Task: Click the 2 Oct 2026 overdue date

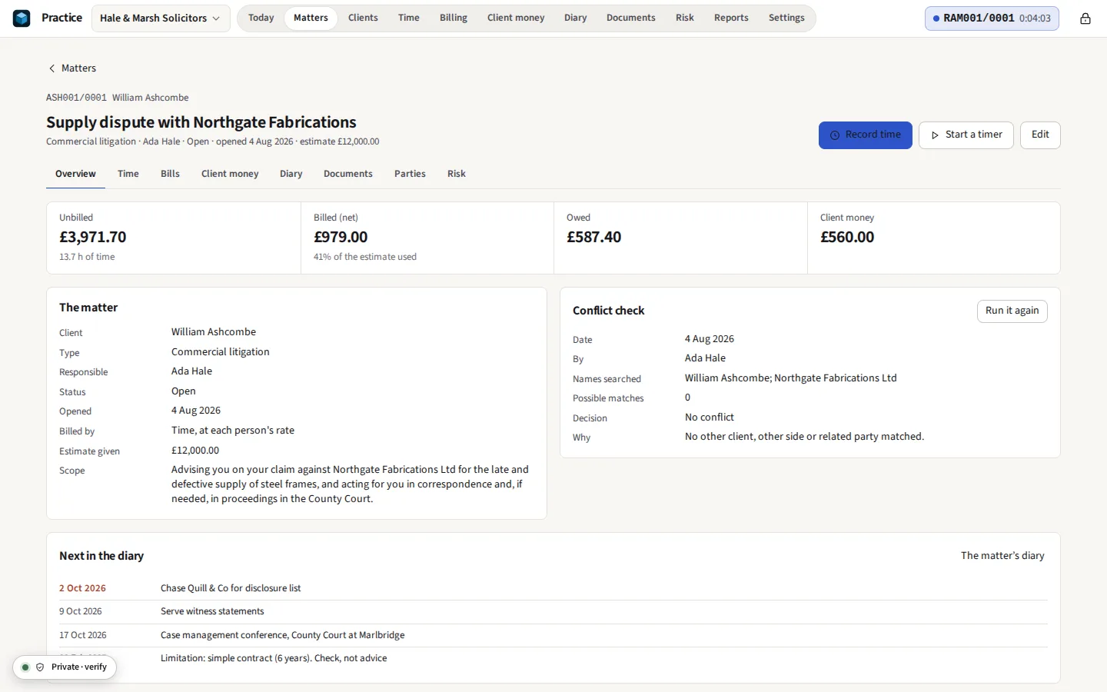Action: (82, 588)
